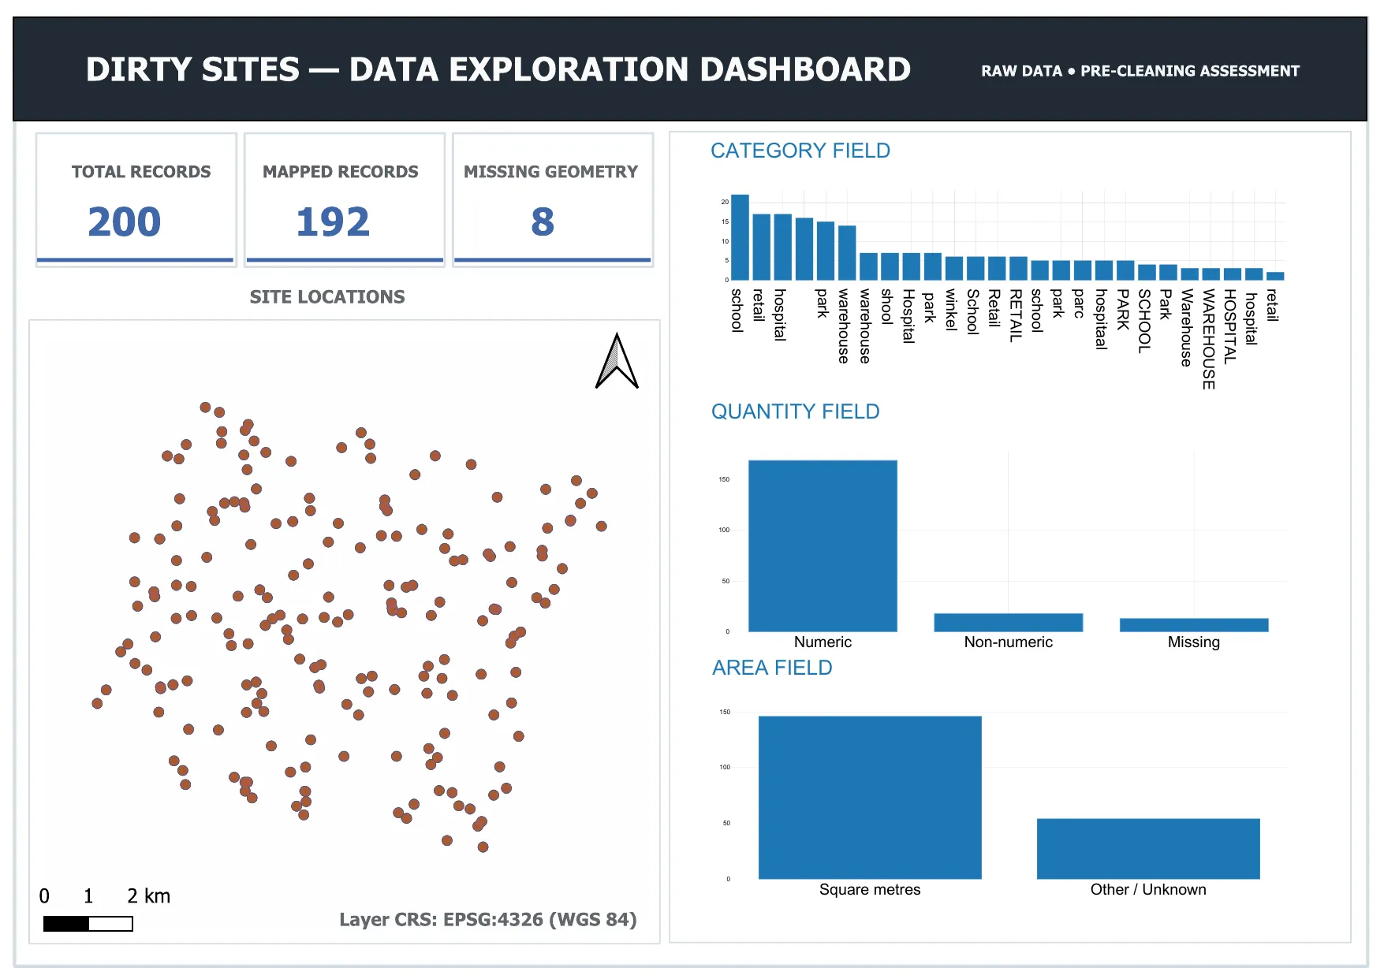Click the dashboard title 'DIRTY SITES — DATA EXPLORATION DASHBOARD'

[x=498, y=69]
